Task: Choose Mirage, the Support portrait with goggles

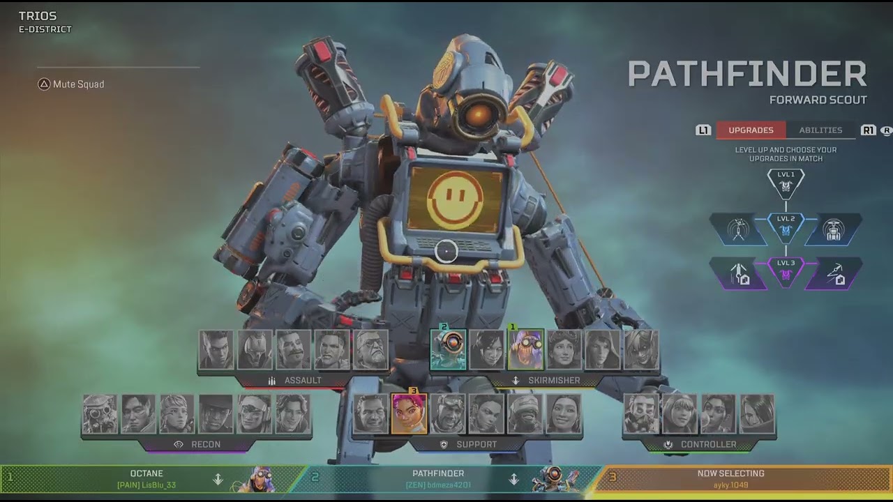Action: pyautogui.click(x=448, y=414)
